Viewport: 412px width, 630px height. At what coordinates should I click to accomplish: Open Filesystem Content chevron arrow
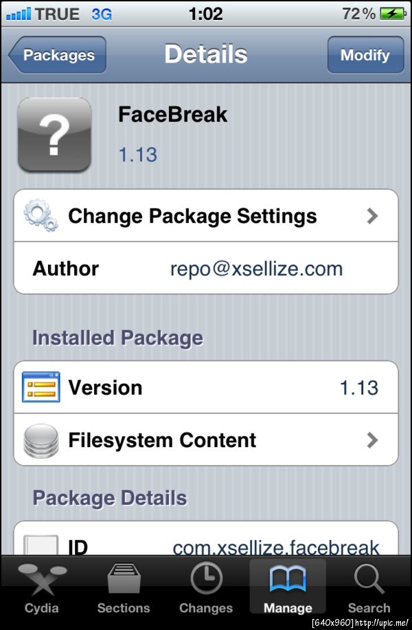[372, 440]
